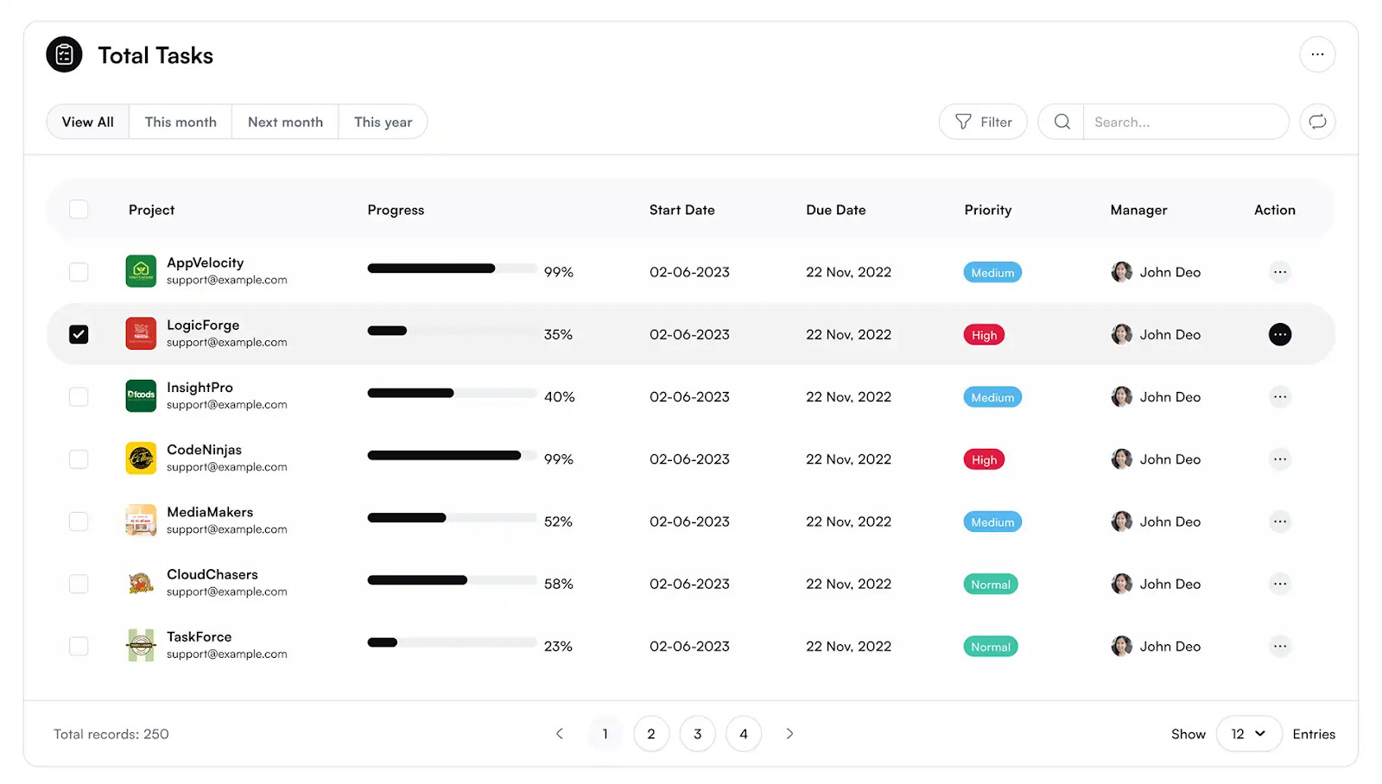Toggle the select-all header checkbox
This screenshot has height=784, width=1382.
pyautogui.click(x=79, y=210)
